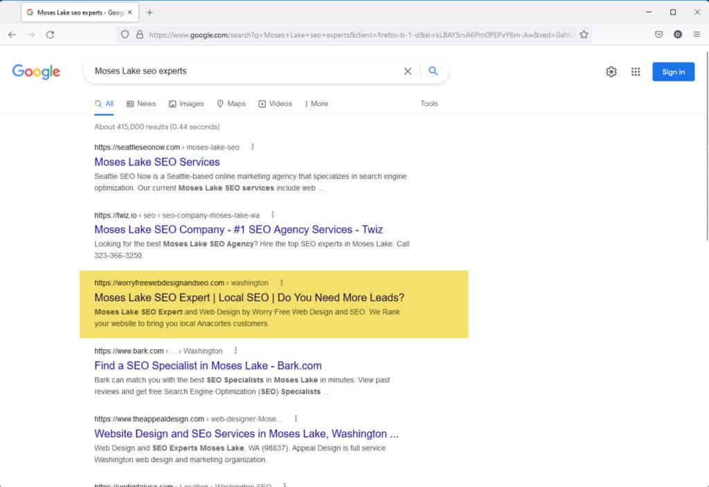Click the worryfreewebdesignandseo.com URL breadcrumb

181,283
